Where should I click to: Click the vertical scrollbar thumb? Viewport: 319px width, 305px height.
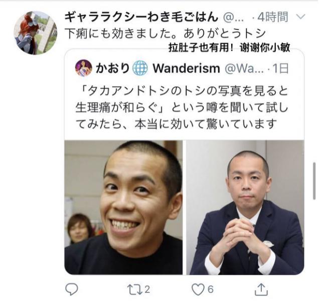tap(314, 181)
